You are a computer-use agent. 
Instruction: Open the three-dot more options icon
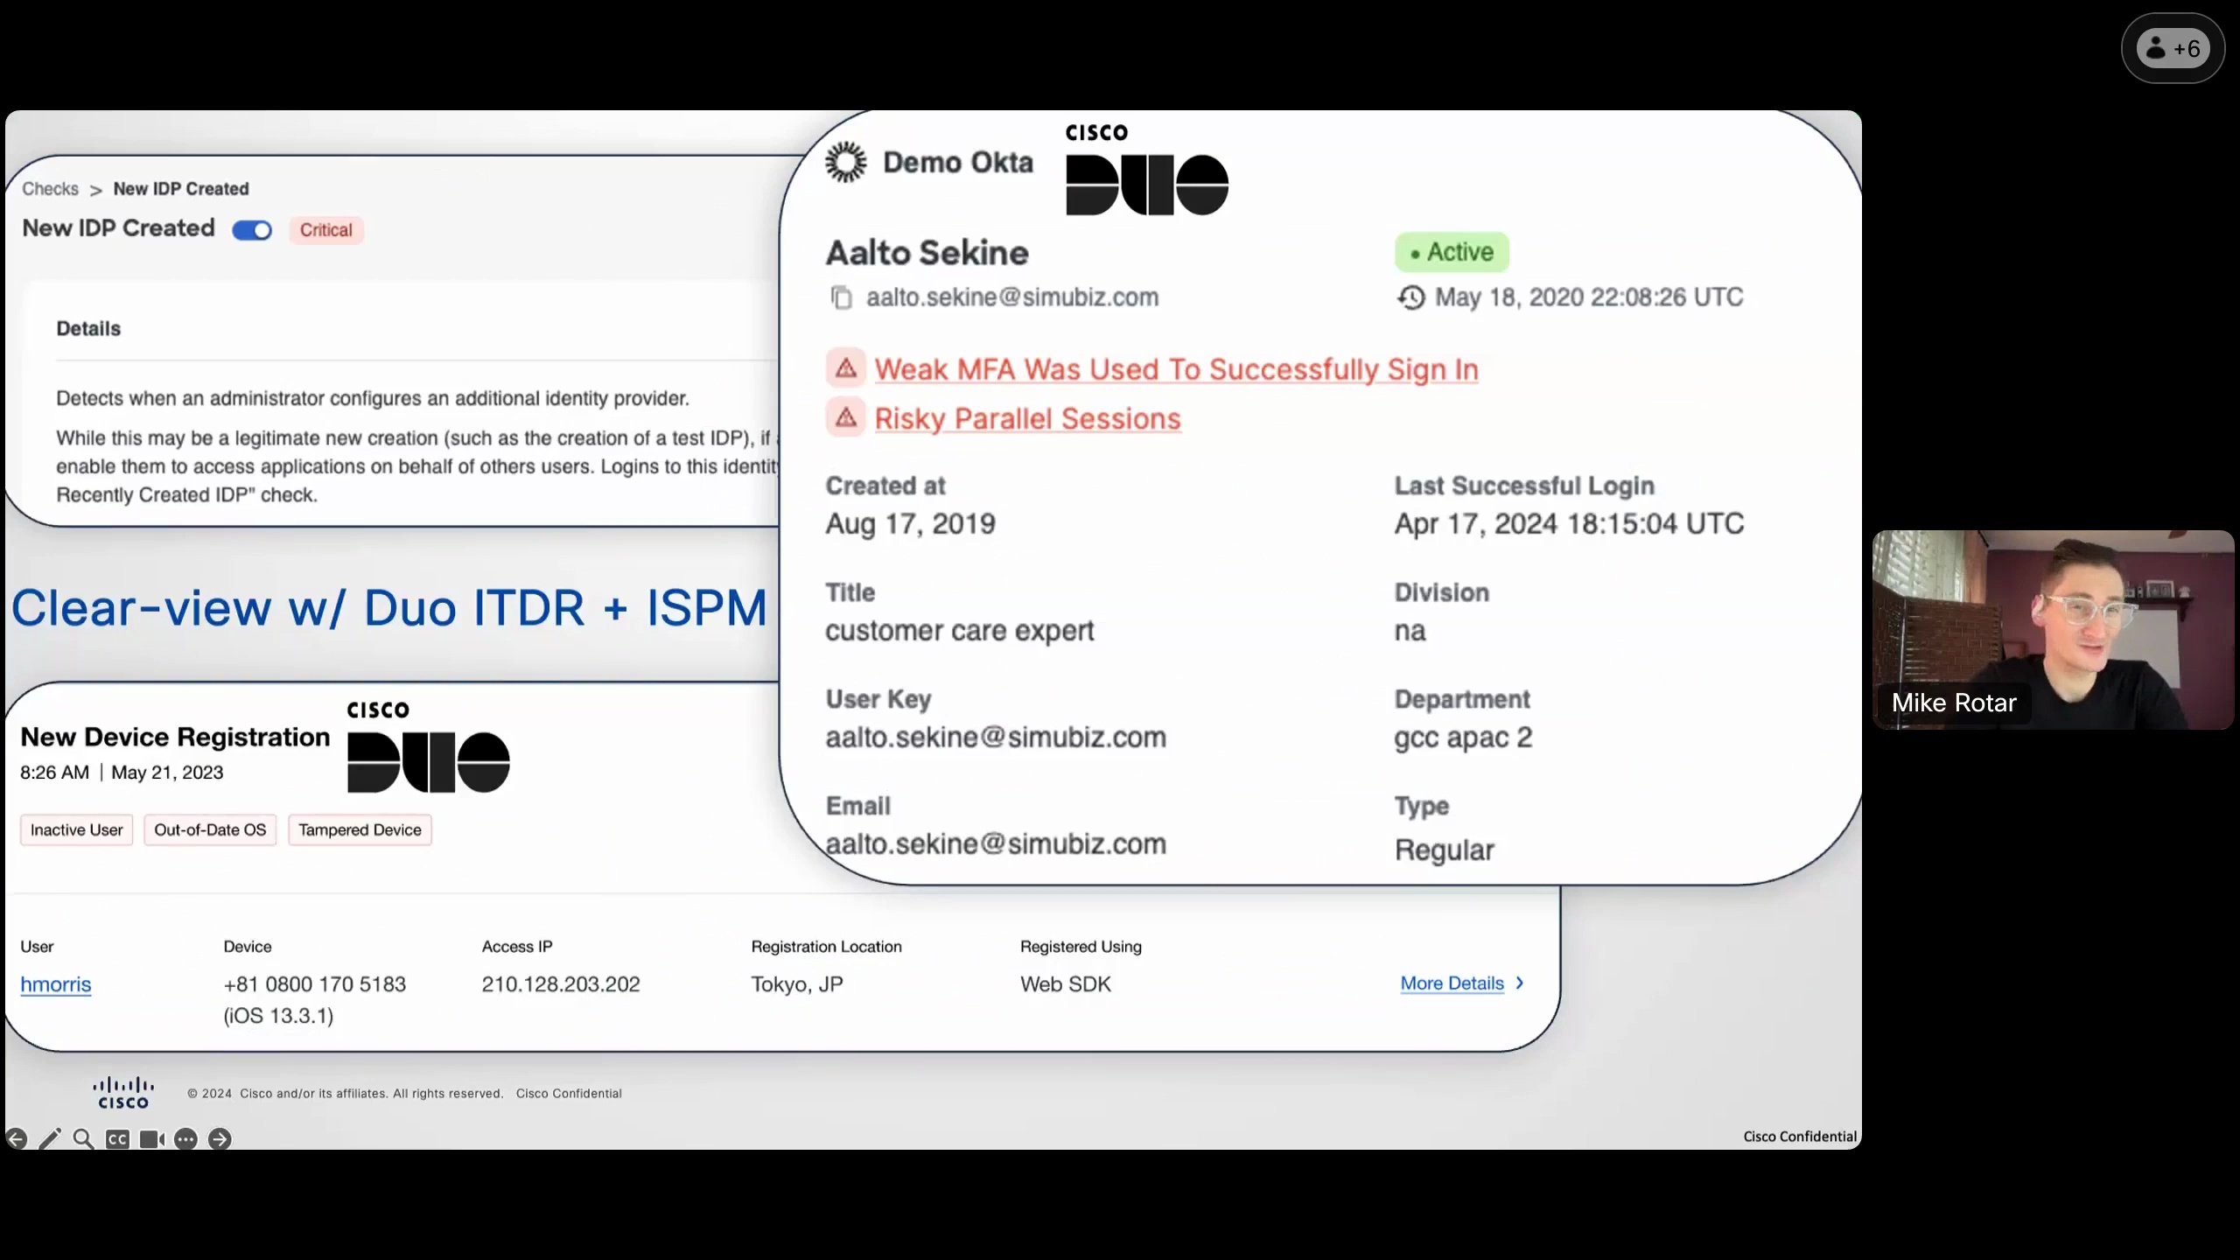185,1138
